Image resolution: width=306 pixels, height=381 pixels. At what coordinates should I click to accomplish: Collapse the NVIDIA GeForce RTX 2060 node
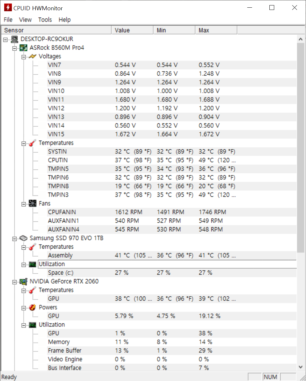click(14, 282)
